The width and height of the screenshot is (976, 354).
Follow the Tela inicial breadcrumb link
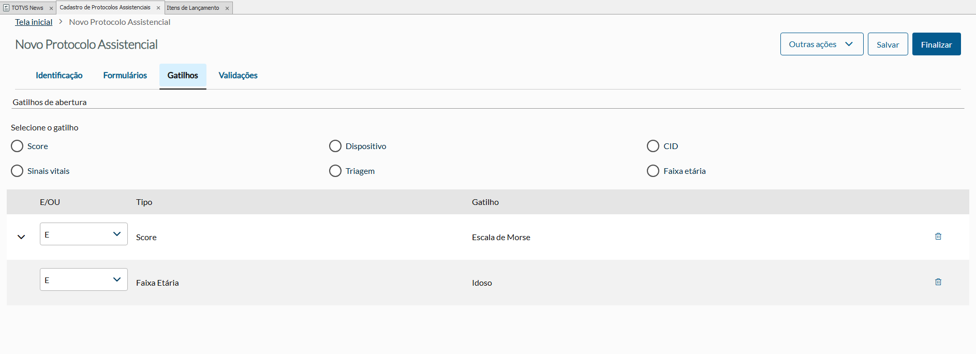pos(34,22)
